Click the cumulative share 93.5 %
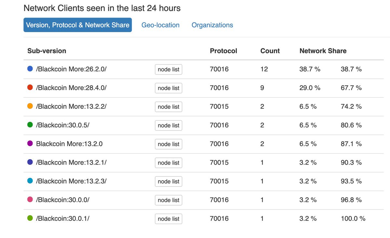Image resolution: width=390 pixels, height=238 pixels. 351,181
